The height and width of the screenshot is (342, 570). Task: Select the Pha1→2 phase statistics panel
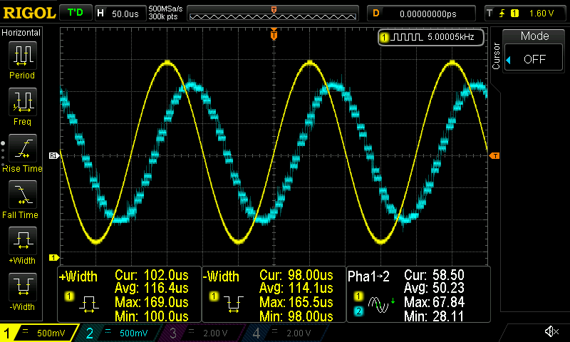(x=418, y=294)
